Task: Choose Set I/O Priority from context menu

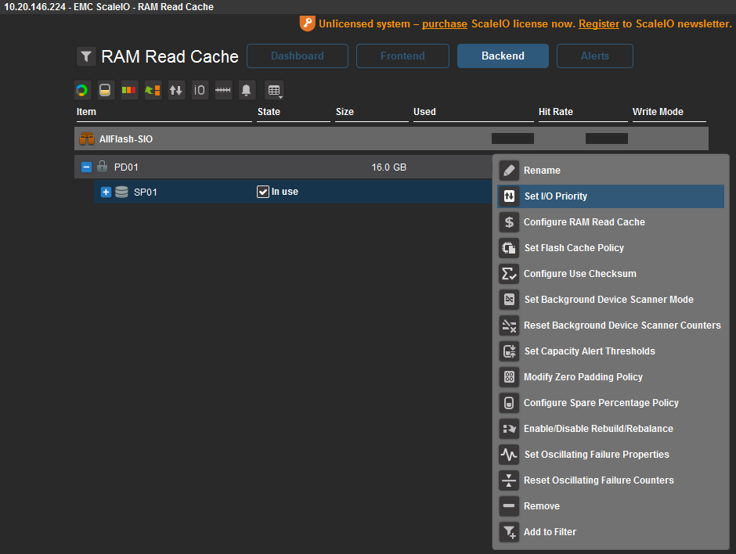Action: 611,196
